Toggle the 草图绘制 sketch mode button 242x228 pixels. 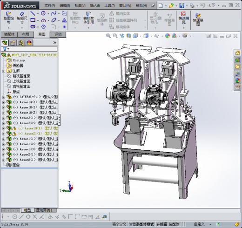(x=8, y=18)
